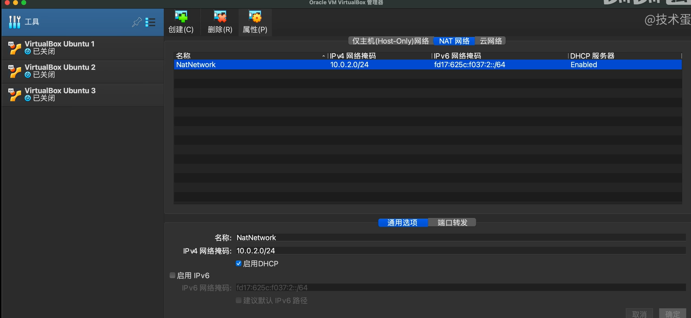Open the Tools list menu icon
This screenshot has height=318, width=691.
click(150, 22)
